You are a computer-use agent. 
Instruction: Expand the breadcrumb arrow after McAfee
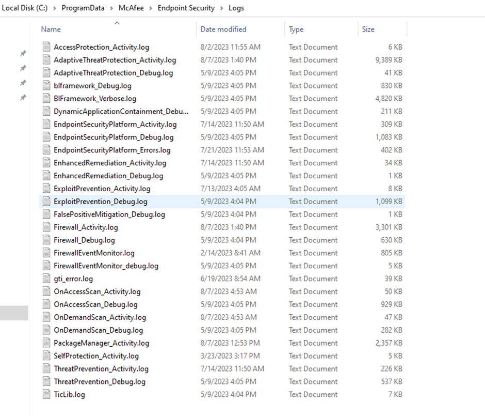[x=150, y=8]
